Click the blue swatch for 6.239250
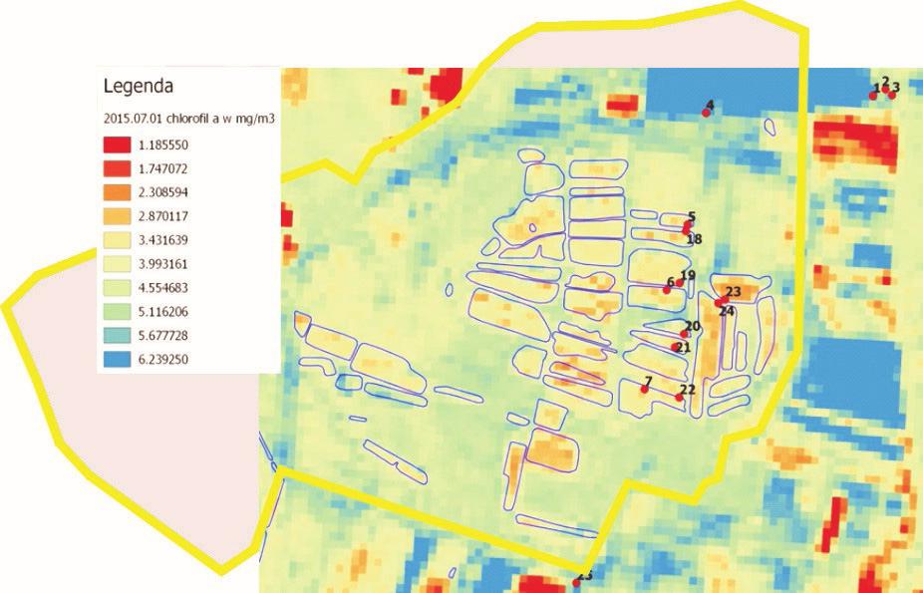Image resolution: width=923 pixels, height=593 pixels. [118, 360]
